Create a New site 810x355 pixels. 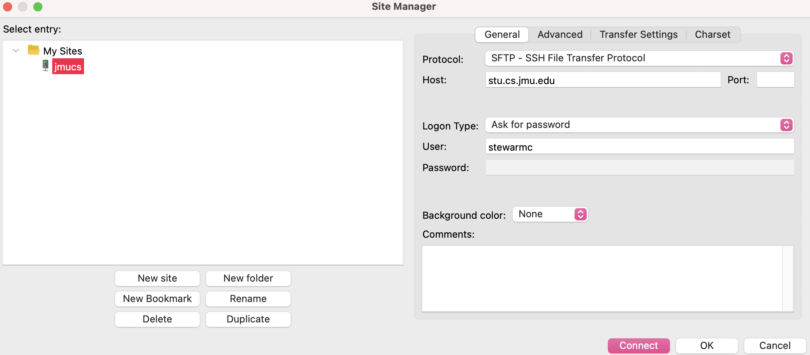157,278
